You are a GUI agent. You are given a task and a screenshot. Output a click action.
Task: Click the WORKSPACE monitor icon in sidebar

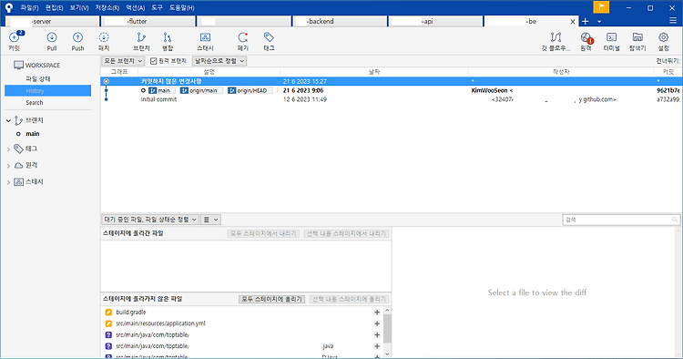pyautogui.click(x=18, y=65)
